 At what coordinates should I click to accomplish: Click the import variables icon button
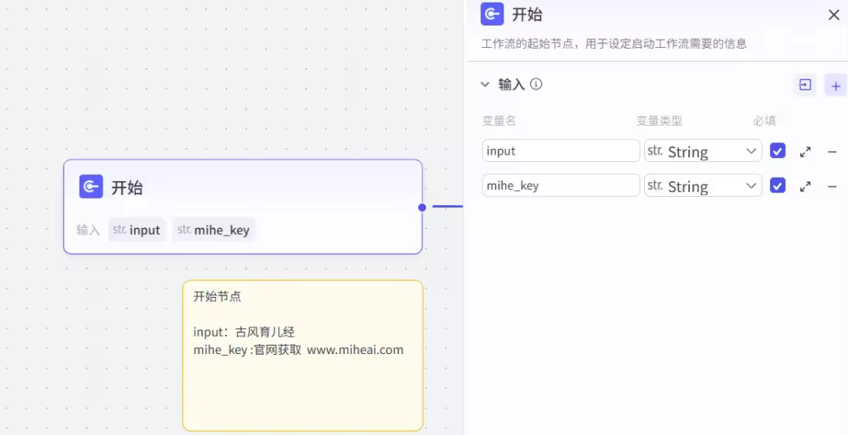tap(804, 84)
